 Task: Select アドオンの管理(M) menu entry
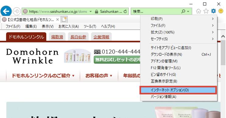178,61
